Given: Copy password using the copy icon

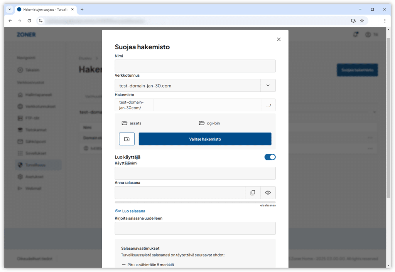Looking at the screenshot, I should [253, 193].
